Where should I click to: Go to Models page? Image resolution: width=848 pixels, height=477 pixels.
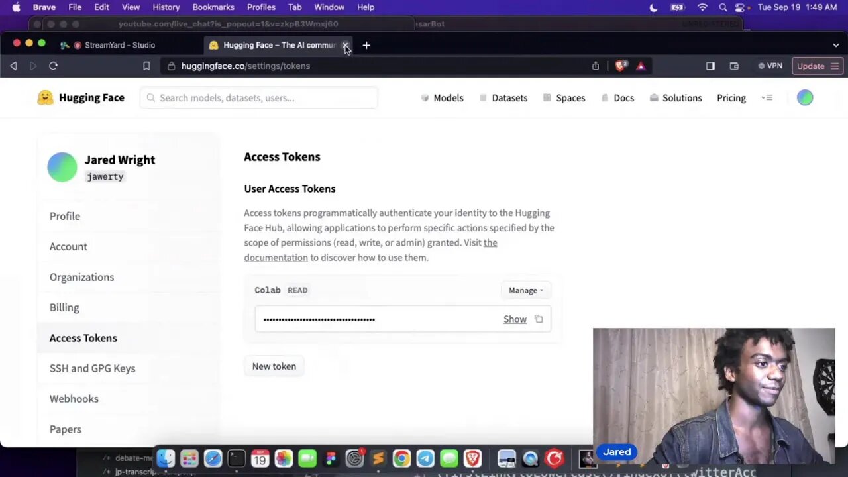pyautogui.click(x=442, y=97)
